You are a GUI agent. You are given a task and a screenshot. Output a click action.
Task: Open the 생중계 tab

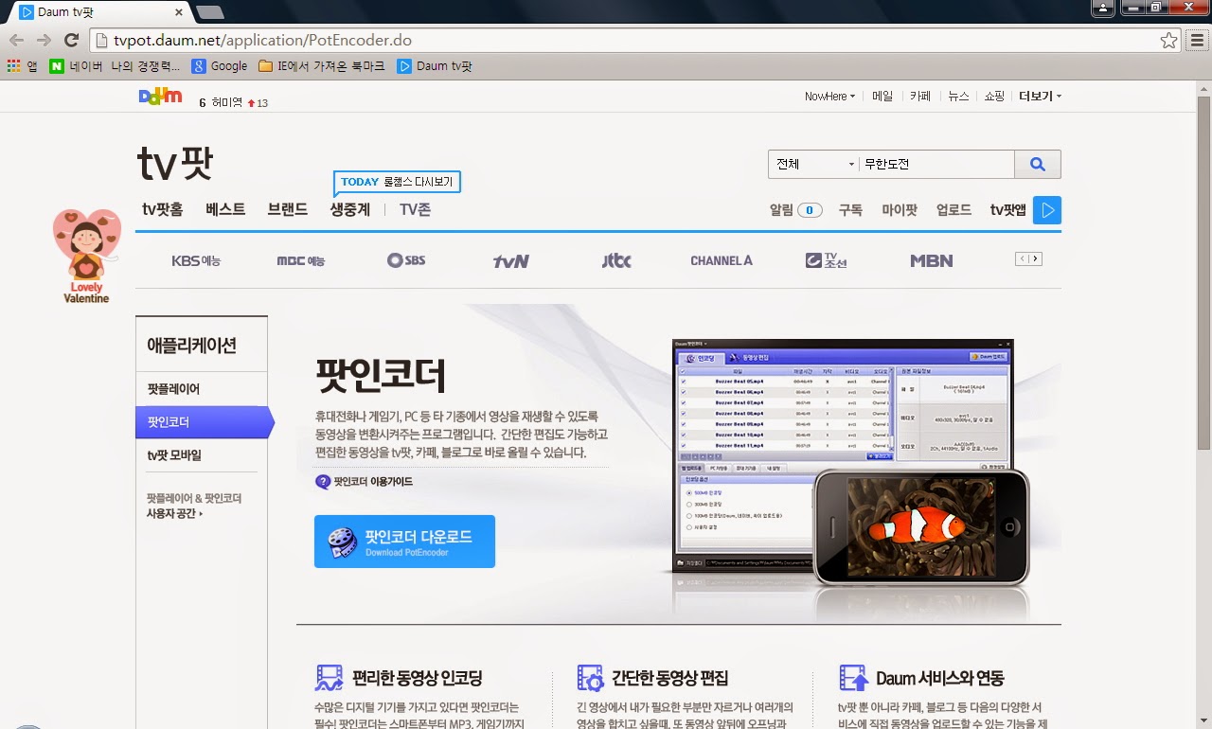pos(350,210)
